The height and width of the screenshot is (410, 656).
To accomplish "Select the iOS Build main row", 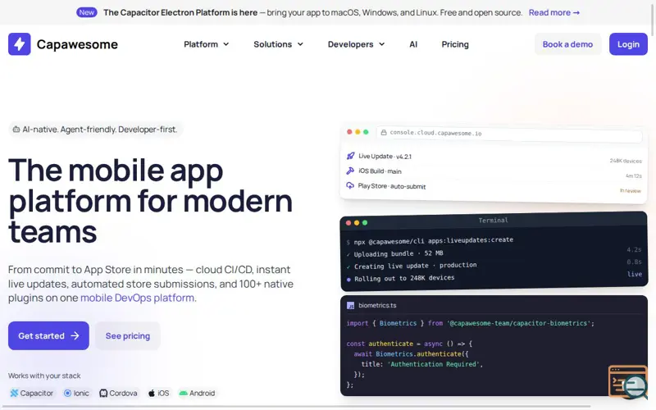I will point(494,173).
